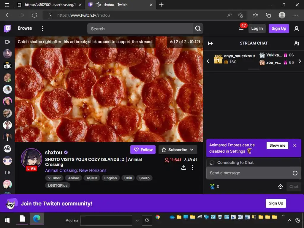The width and height of the screenshot is (304, 228).
Task: Switch to the shxtou - Twitch tab
Action: 120,5
